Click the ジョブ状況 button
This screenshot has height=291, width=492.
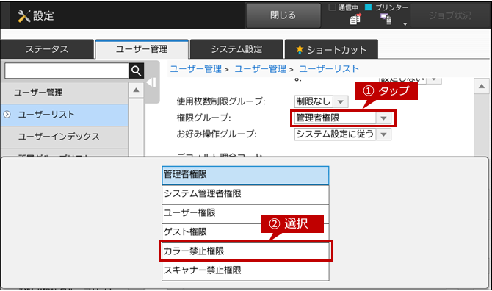click(x=450, y=15)
